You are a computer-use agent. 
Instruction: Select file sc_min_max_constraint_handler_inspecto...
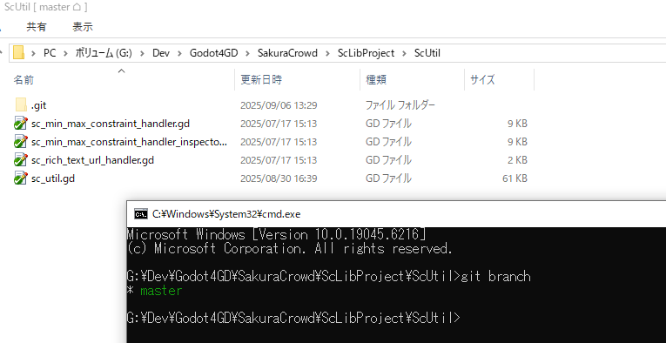(129, 142)
